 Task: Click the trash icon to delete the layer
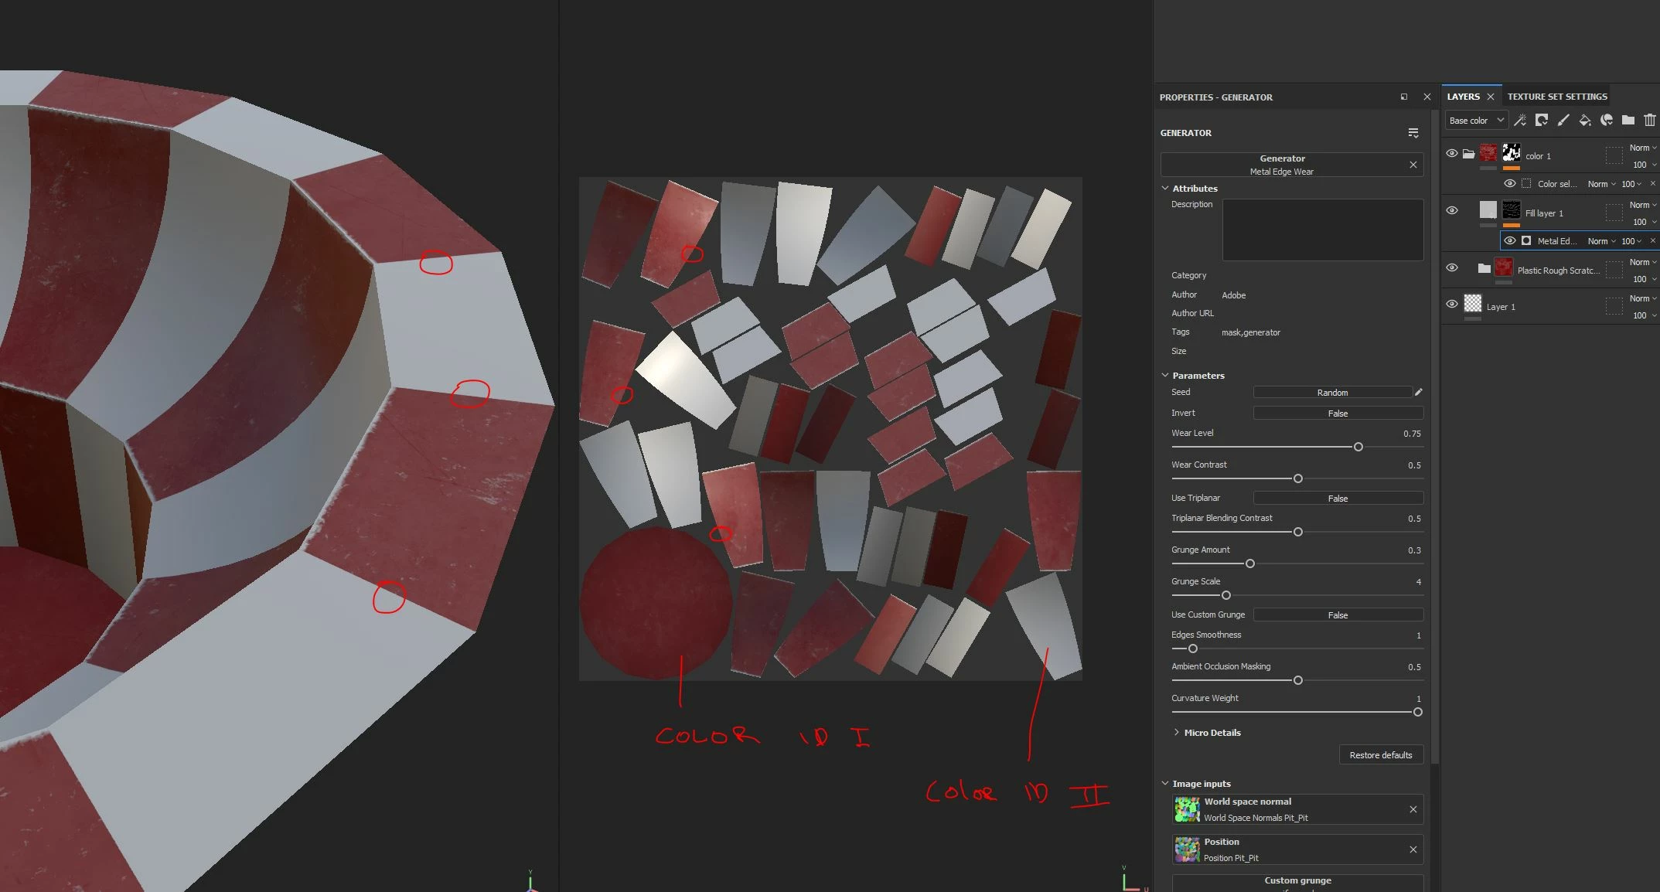(x=1650, y=120)
